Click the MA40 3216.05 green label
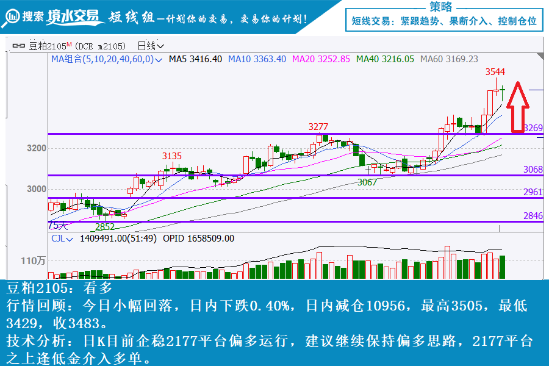The image size is (549, 366). coord(385,59)
